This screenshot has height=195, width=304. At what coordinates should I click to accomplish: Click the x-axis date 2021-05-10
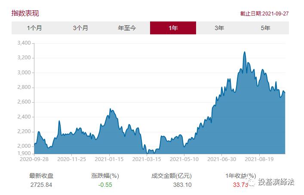coord(184,159)
